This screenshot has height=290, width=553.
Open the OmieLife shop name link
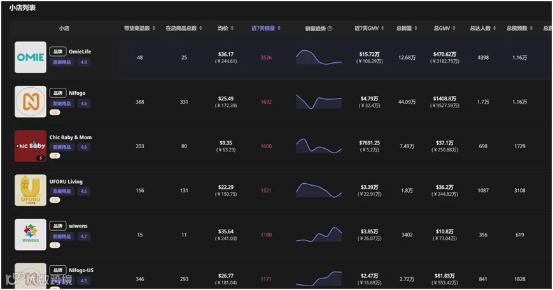(x=80, y=52)
